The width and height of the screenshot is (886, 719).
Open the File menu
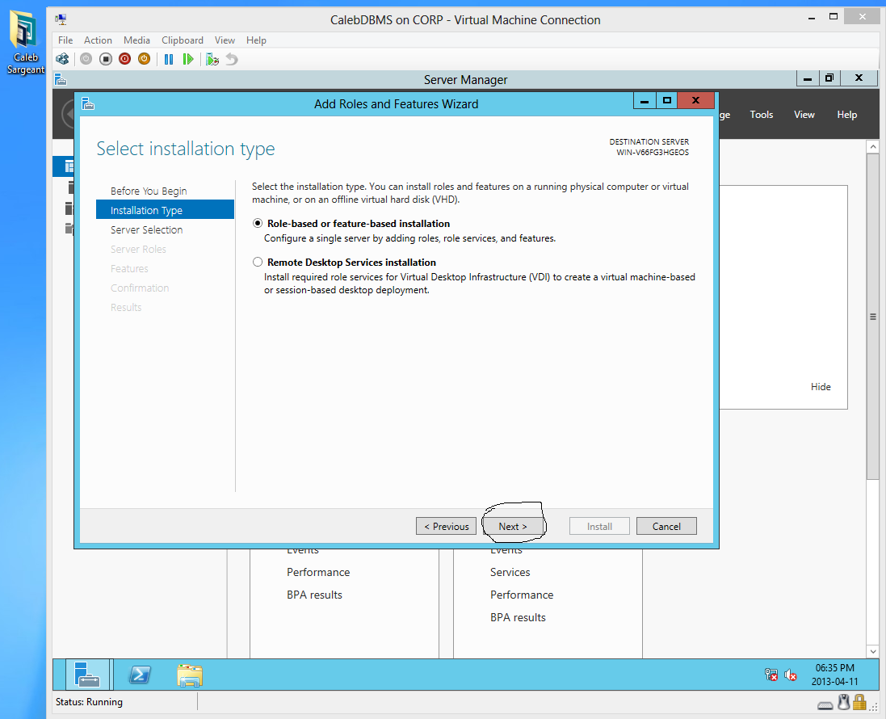pos(65,40)
